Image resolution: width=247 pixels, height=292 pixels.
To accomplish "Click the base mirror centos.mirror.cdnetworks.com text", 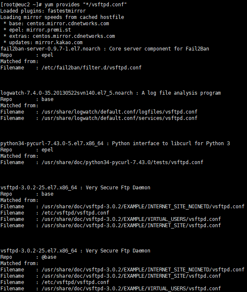I will click(x=68, y=24).
